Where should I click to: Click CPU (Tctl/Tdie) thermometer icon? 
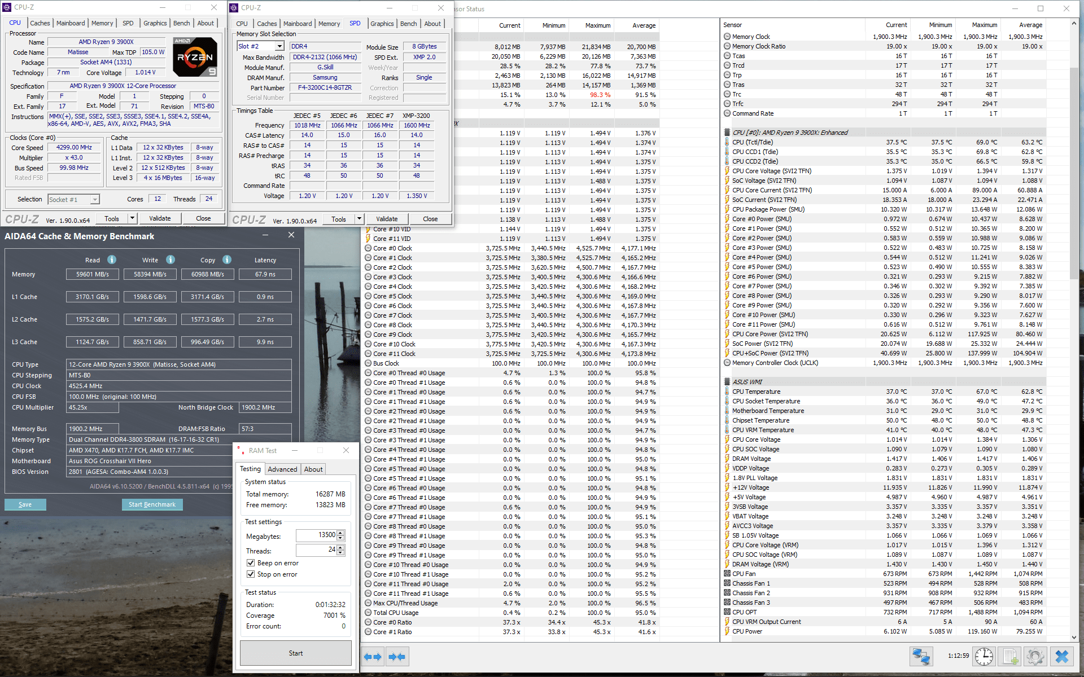pyautogui.click(x=727, y=142)
